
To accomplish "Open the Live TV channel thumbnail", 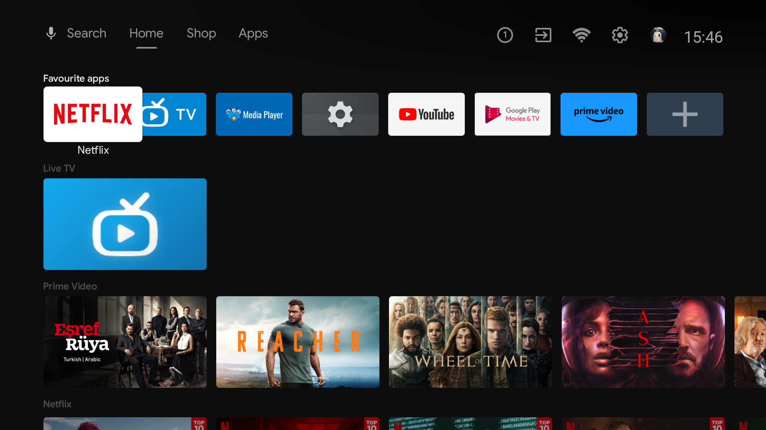I will [125, 224].
